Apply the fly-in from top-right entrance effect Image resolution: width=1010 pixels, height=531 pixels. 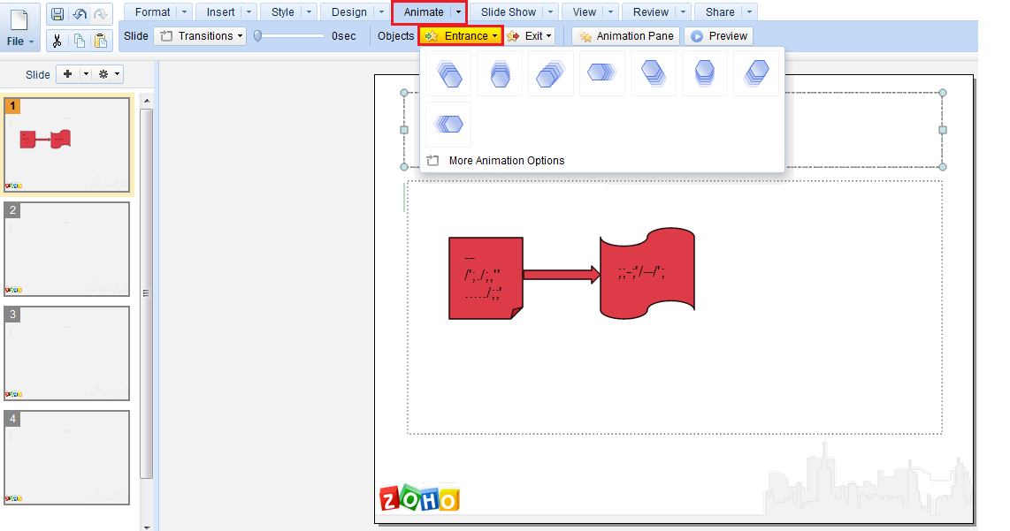[x=551, y=73]
